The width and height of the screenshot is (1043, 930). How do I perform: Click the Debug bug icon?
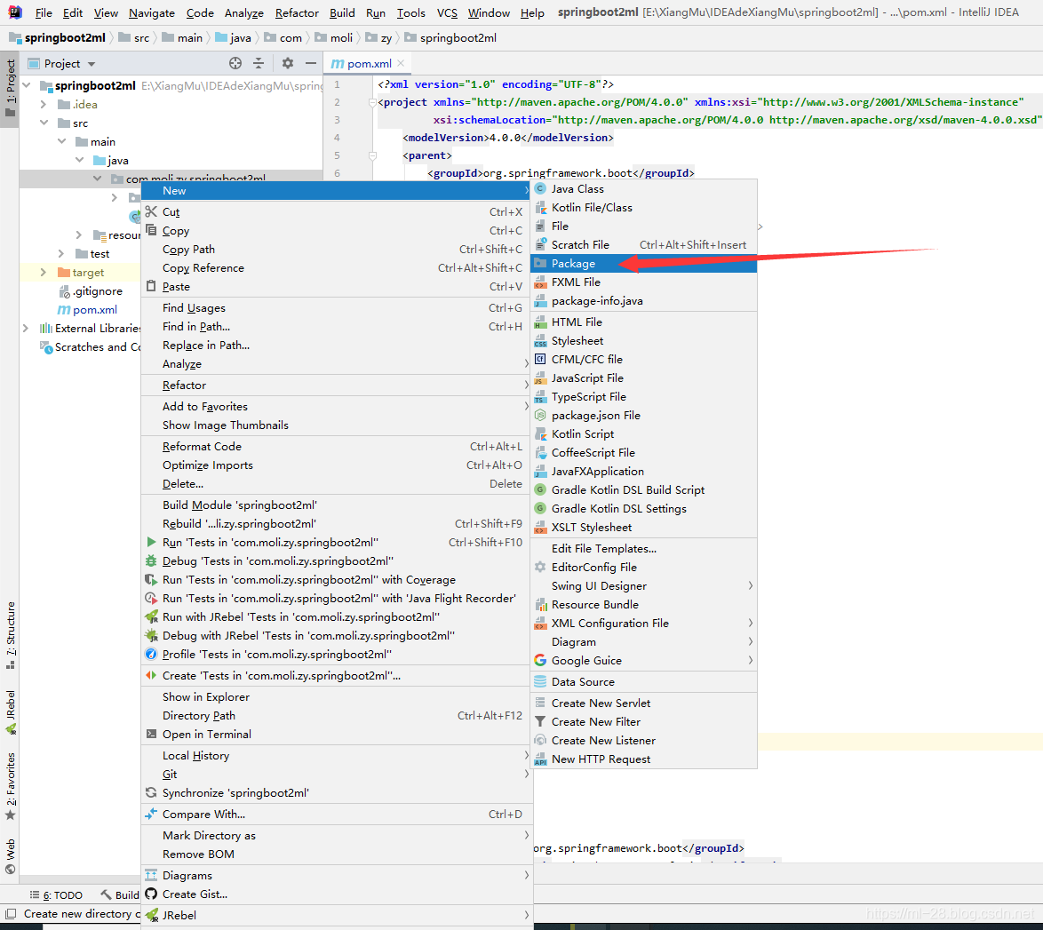click(151, 560)
